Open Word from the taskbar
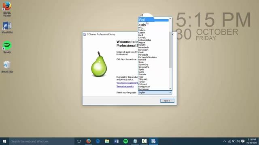The height and width of the screenshot is (145, 259). (116, 141)
